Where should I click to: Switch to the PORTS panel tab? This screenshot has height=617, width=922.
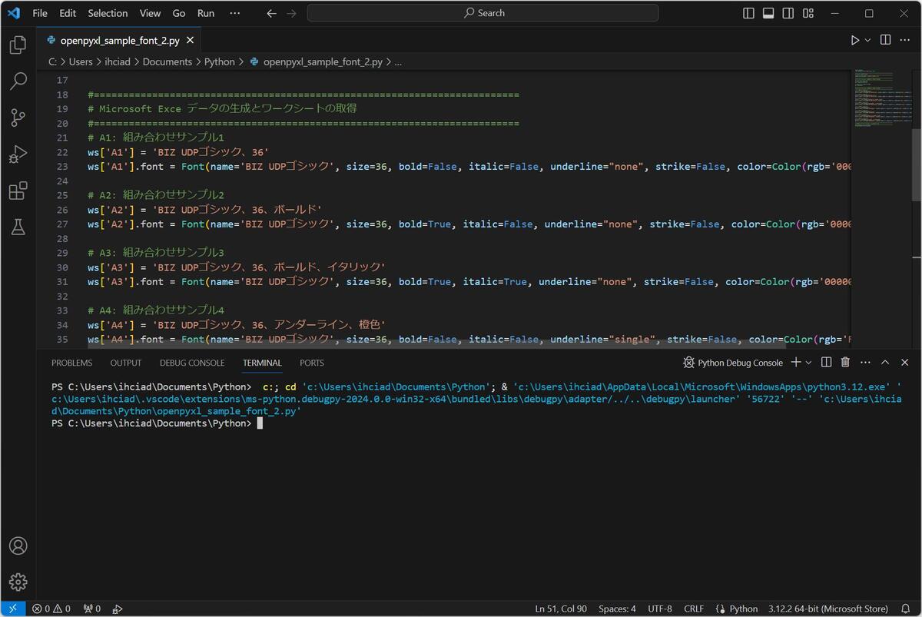coord(312,363)
